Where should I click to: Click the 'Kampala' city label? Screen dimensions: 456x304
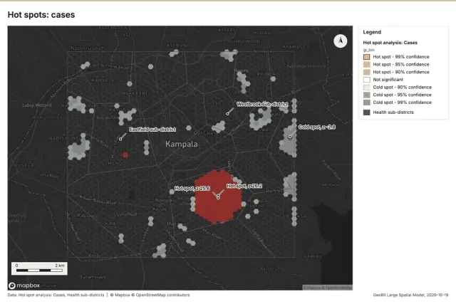[182, 144]
